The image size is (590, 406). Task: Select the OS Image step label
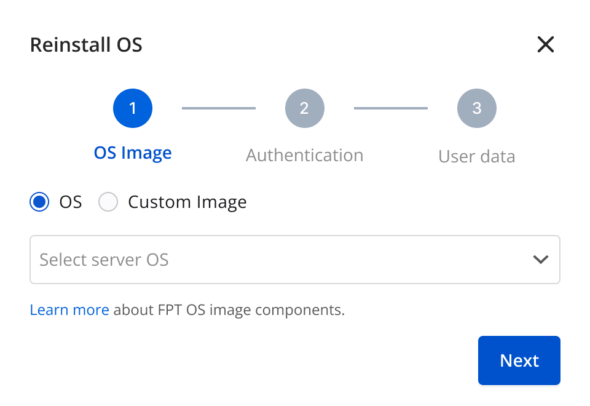133,153
